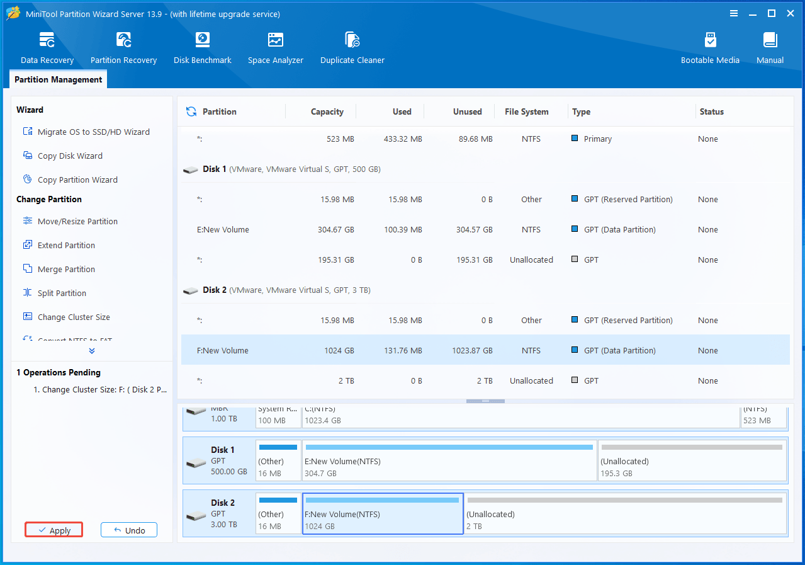Viewport: 805px width, 565px height.
Task: Select the E:New Volume row in the list
Action: click(485, 229)
